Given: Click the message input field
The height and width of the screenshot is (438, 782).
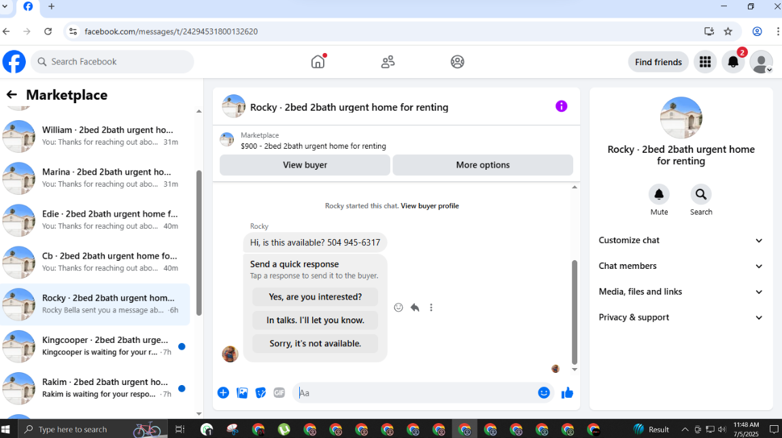Looking at the screenshot, I should click(x=414, y=393).
